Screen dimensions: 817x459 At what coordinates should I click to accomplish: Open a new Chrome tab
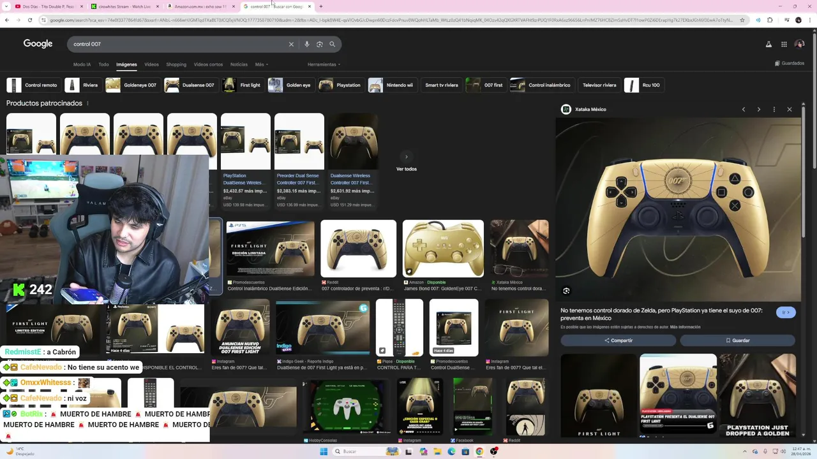click(x=321, y=6)
